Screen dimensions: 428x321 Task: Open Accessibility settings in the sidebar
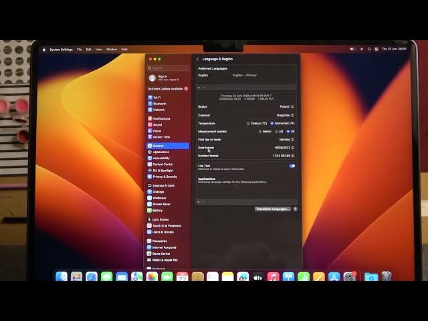pos(158,158)
